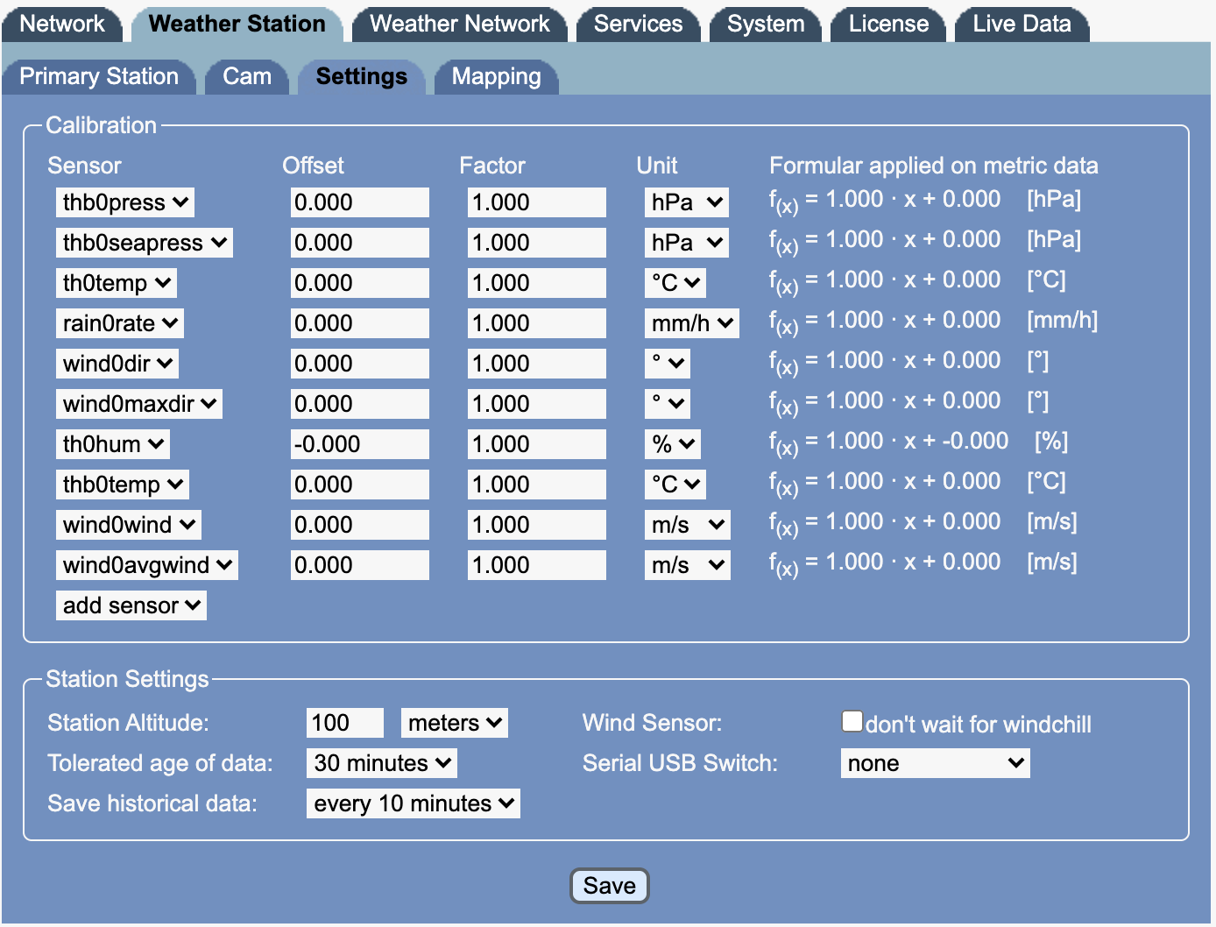
Task: Switch to the Mapping sub-tab
Action: [x=496, y=76]
